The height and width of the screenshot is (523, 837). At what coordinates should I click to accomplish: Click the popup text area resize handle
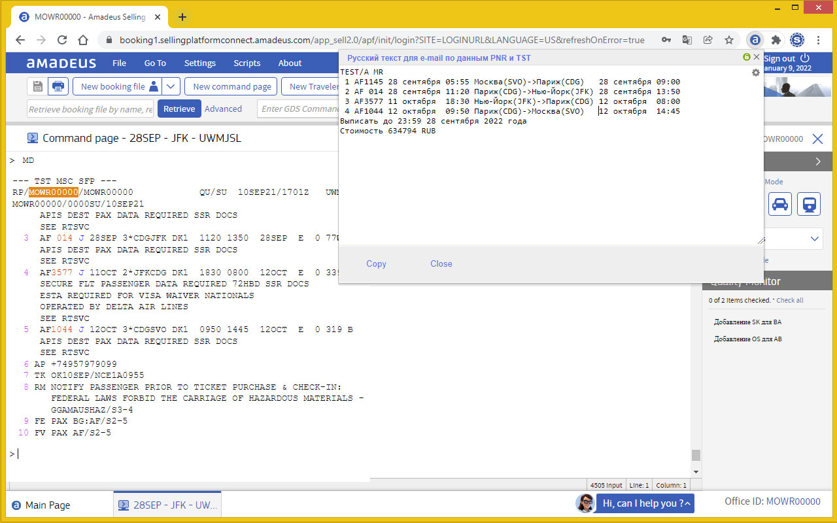(x=760, y=241)
